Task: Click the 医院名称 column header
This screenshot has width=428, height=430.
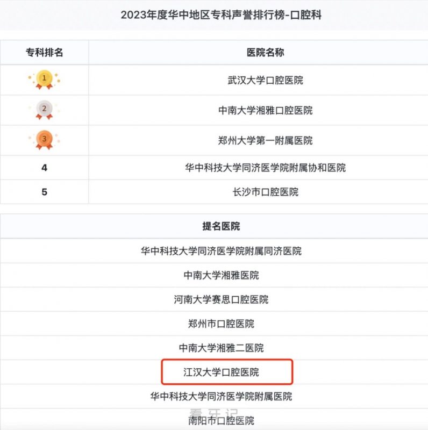Action: pos(265,52)
